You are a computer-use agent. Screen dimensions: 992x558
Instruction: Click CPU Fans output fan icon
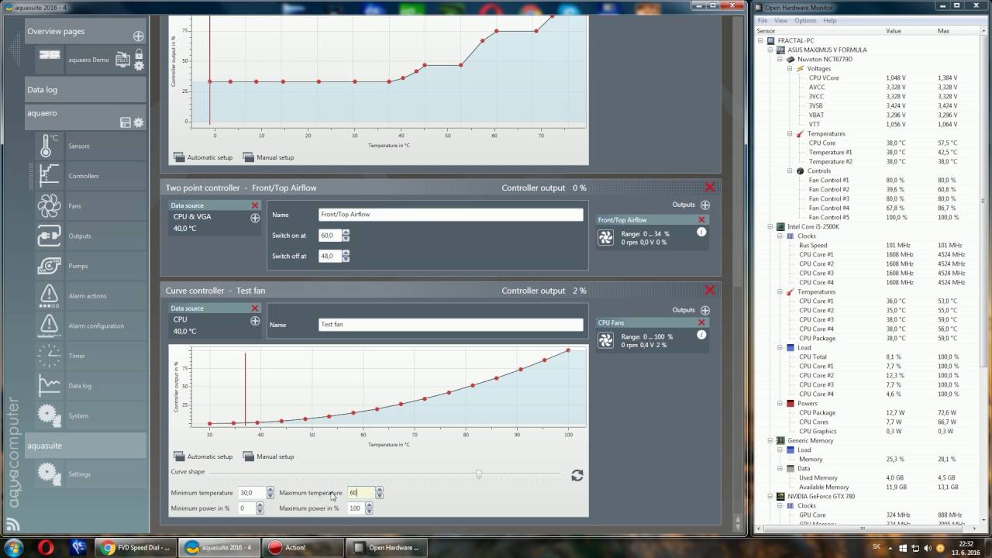coord(606,339)
